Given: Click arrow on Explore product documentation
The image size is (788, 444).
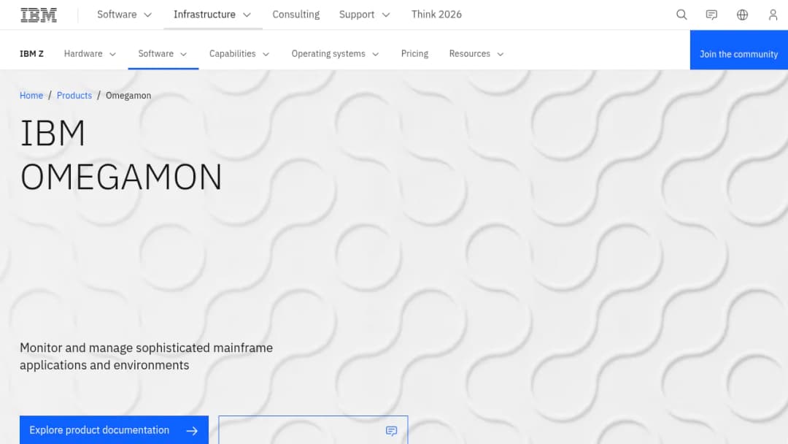Looking at the screenshot, I should click(x=192, y=431).
